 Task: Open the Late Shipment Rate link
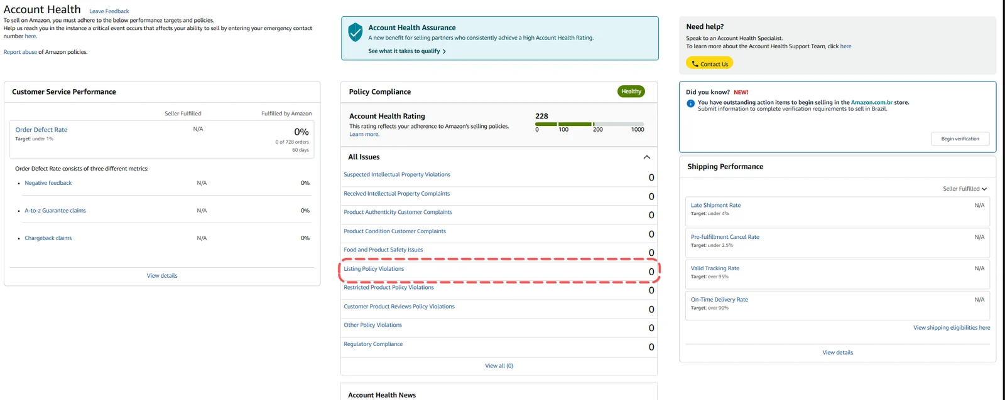point(715,206)
